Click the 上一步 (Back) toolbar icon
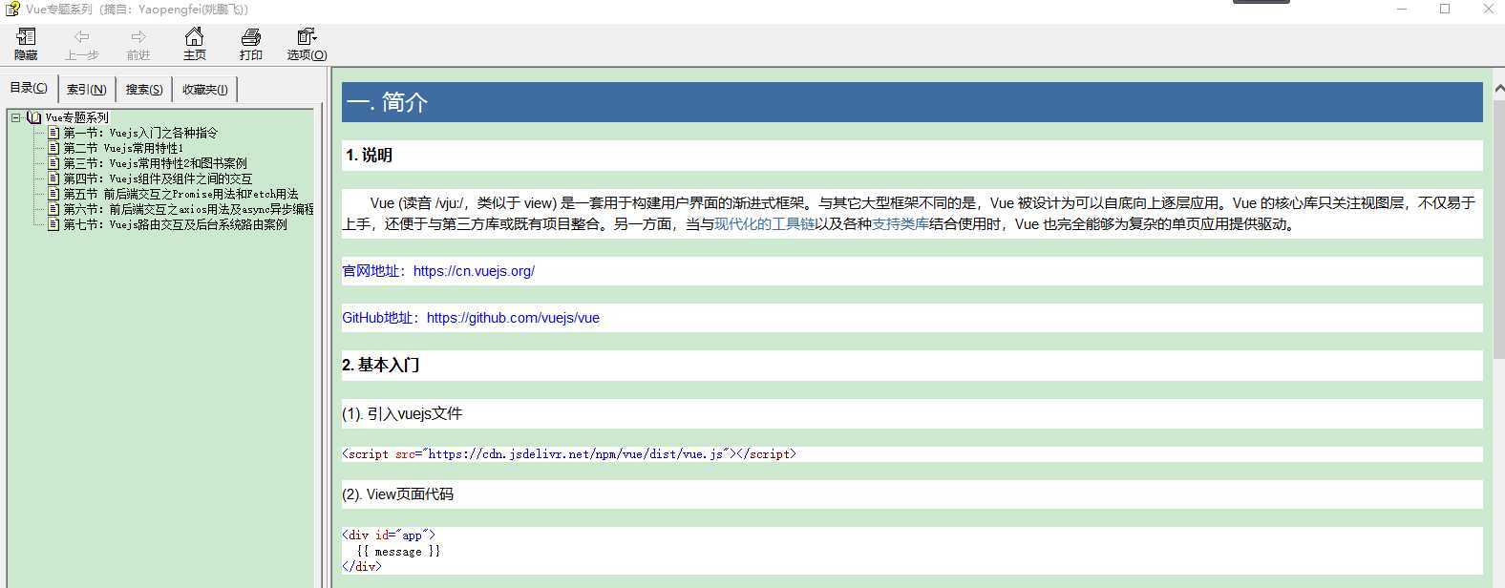1505x588 pixels. [81, 44]
